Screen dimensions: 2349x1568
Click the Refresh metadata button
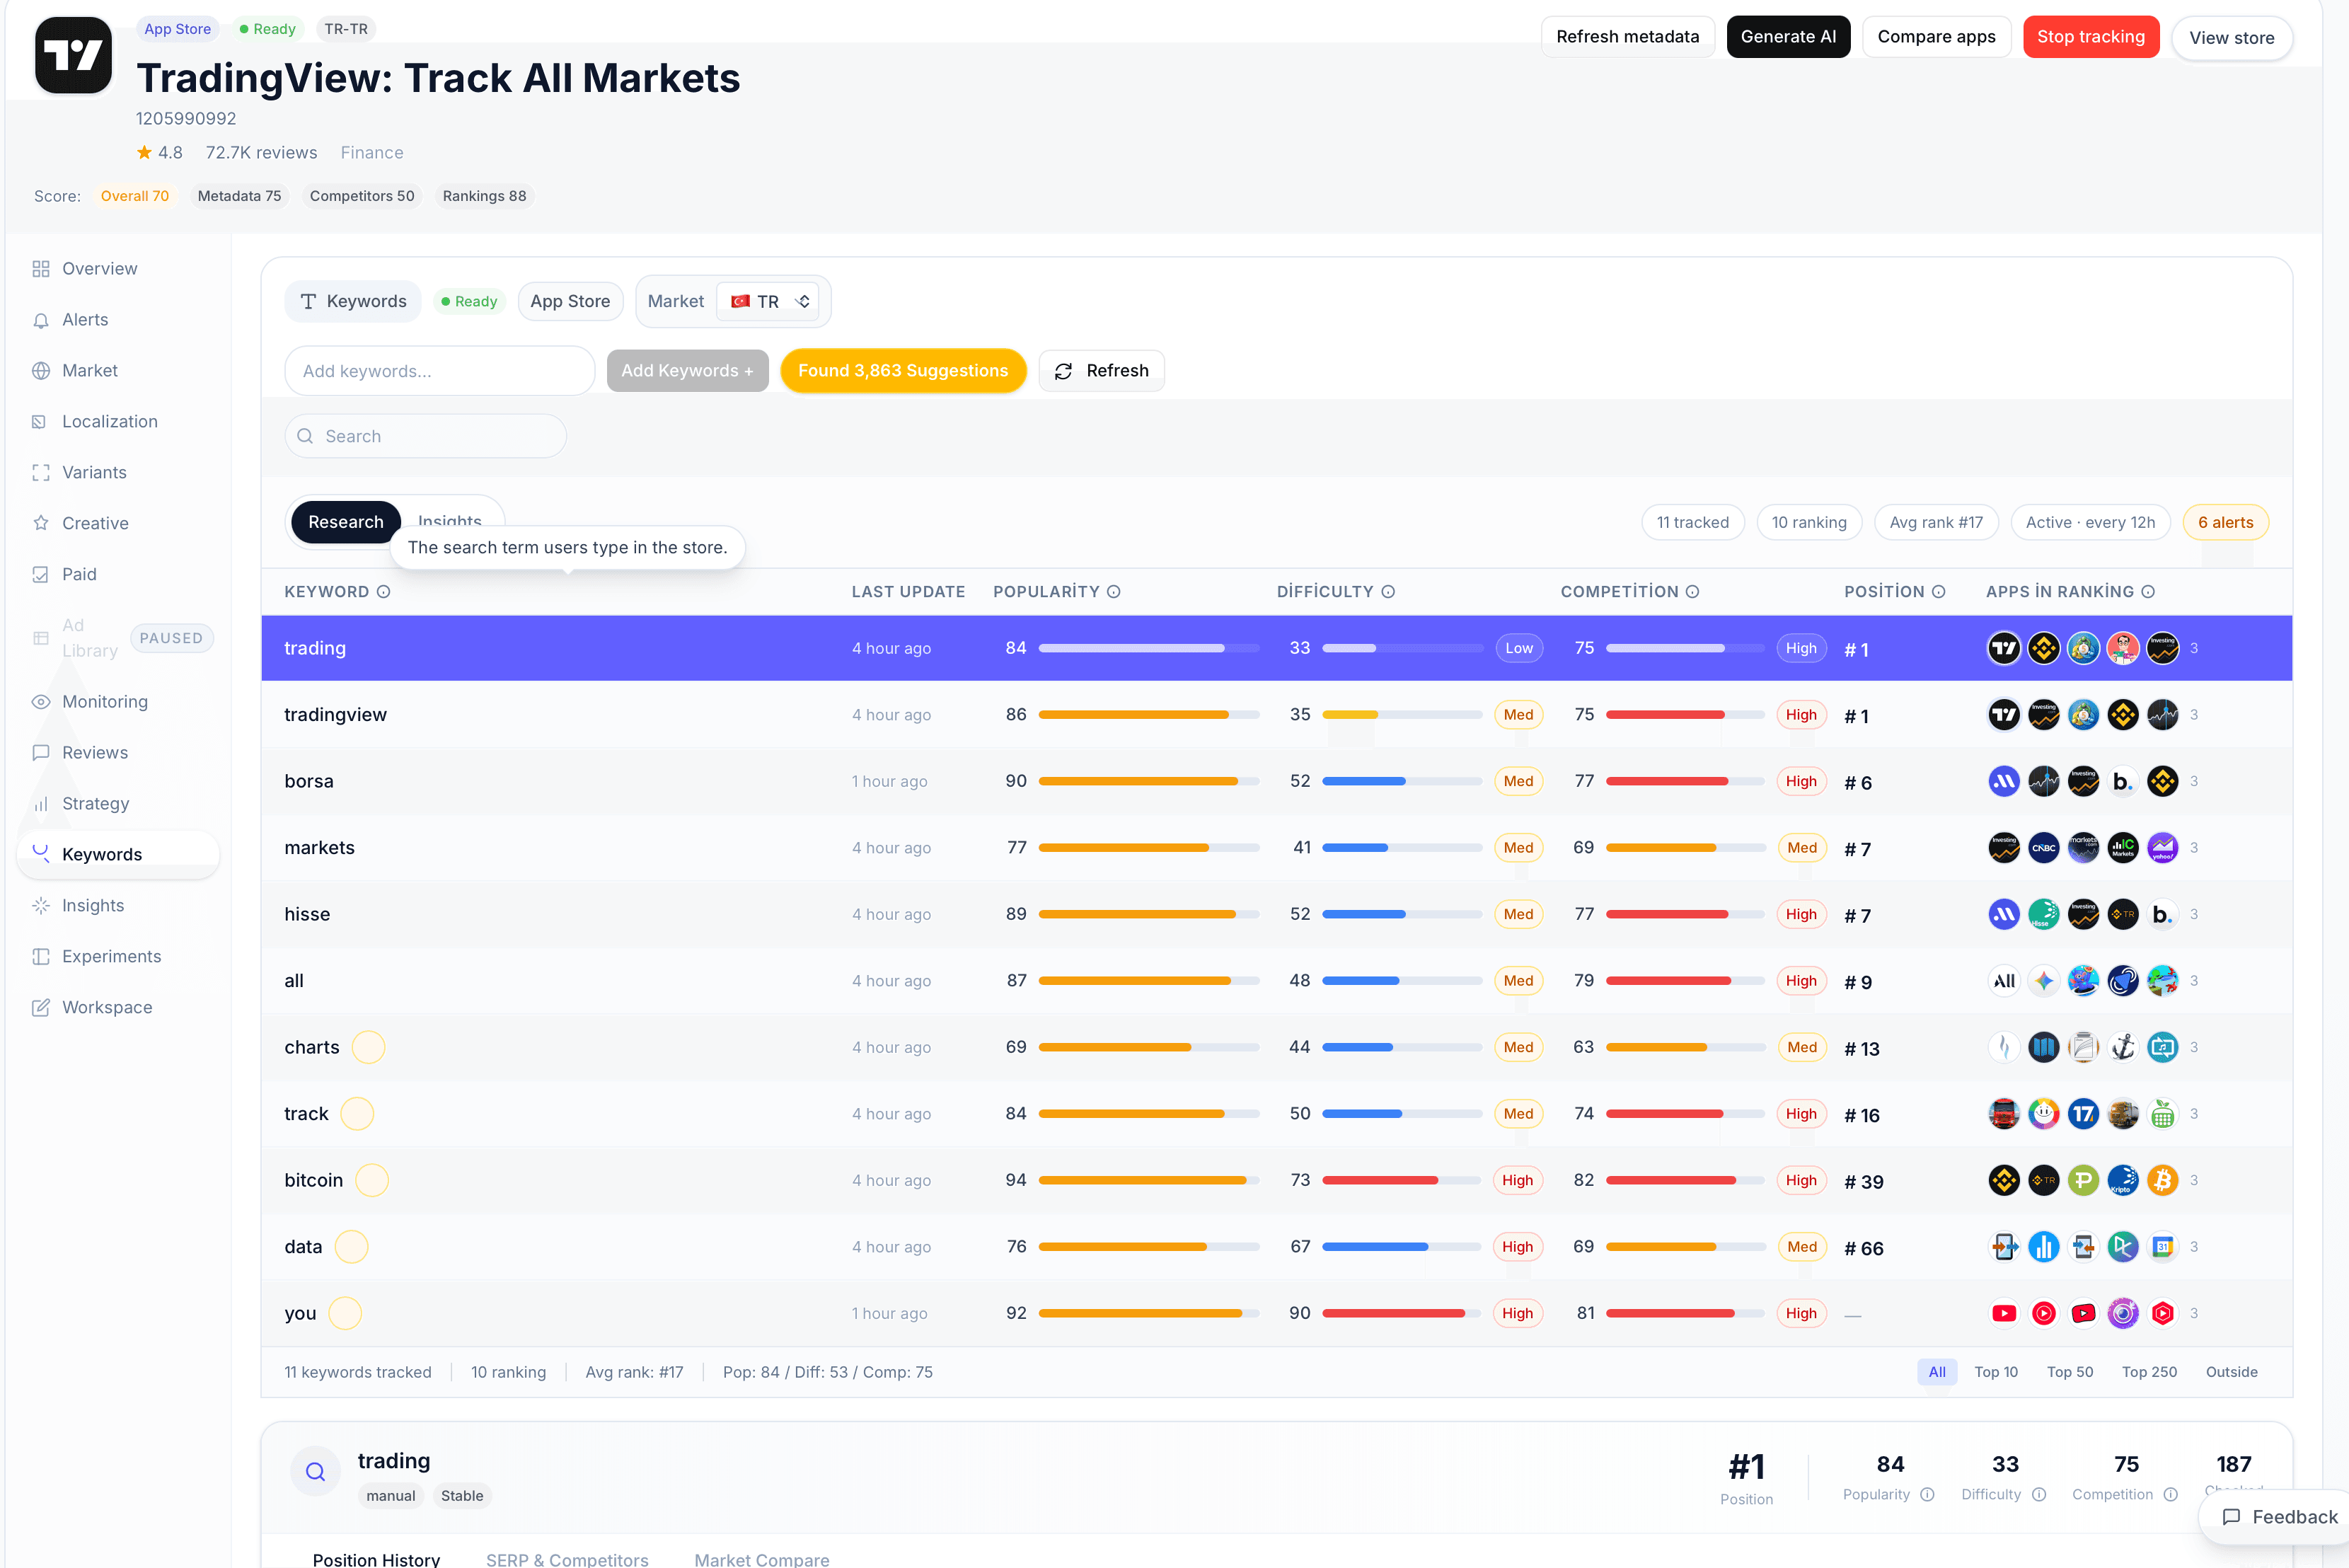coord(1627,37)
